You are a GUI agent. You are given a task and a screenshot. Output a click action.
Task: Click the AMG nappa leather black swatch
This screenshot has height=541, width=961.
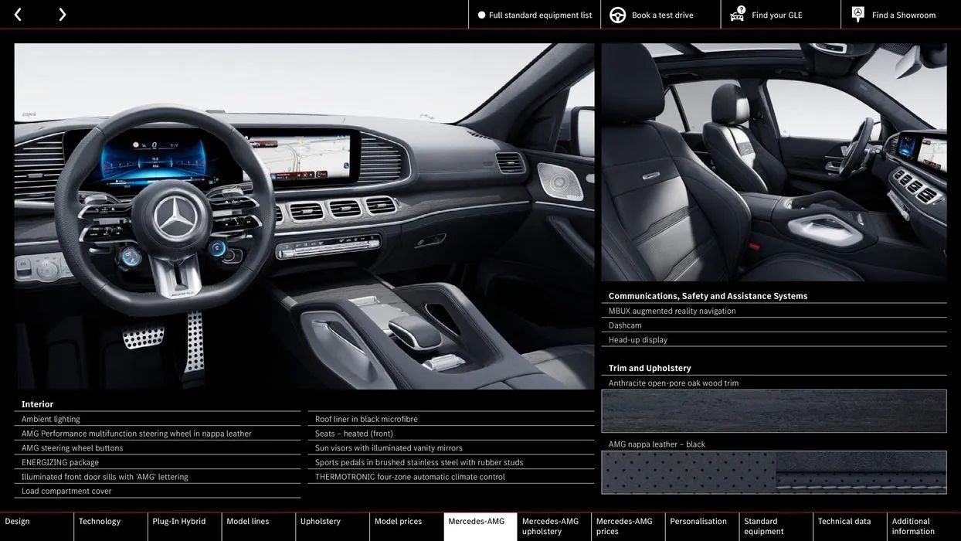tap(774, 473)
